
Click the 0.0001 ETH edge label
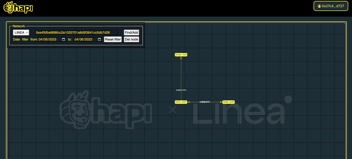(x=181, y=90)
